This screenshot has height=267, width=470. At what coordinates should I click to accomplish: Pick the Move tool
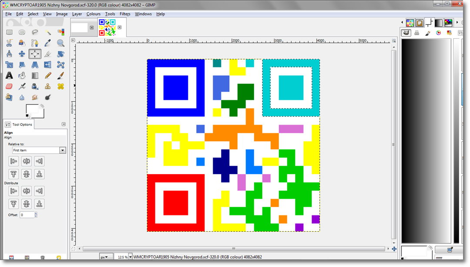22,54
